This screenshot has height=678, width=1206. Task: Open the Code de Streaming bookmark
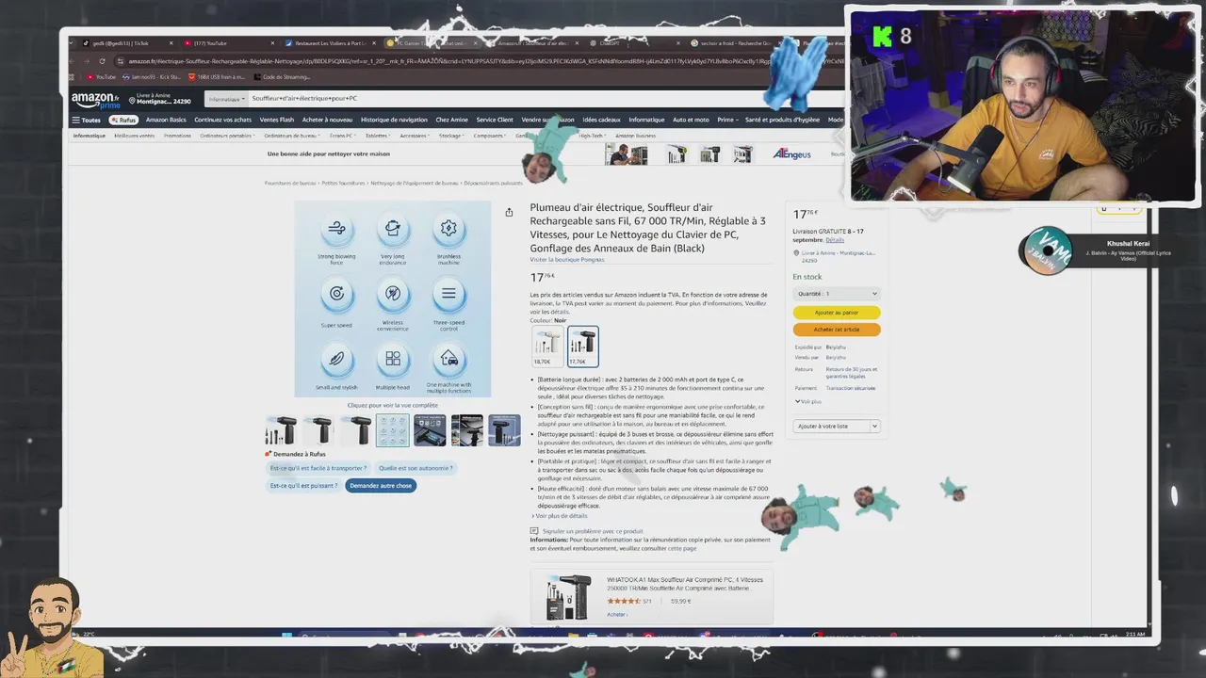(283, 77)
